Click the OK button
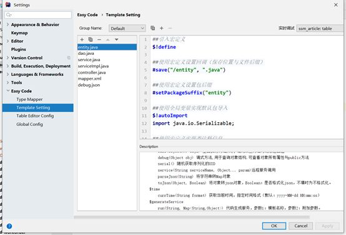Screen dimensions: 346x235 tap(274, 226)
